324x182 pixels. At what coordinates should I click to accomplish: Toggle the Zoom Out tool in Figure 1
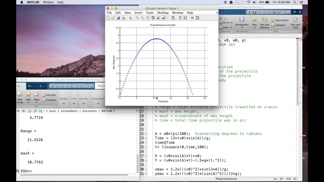pos(143,18)
